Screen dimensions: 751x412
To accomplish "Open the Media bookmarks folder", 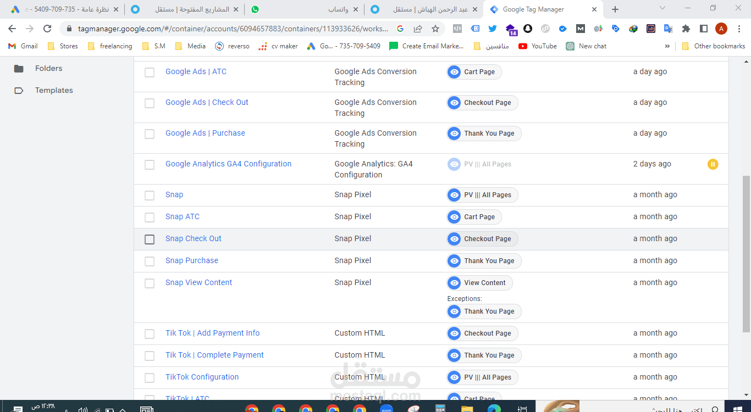I will coord(190,46).
